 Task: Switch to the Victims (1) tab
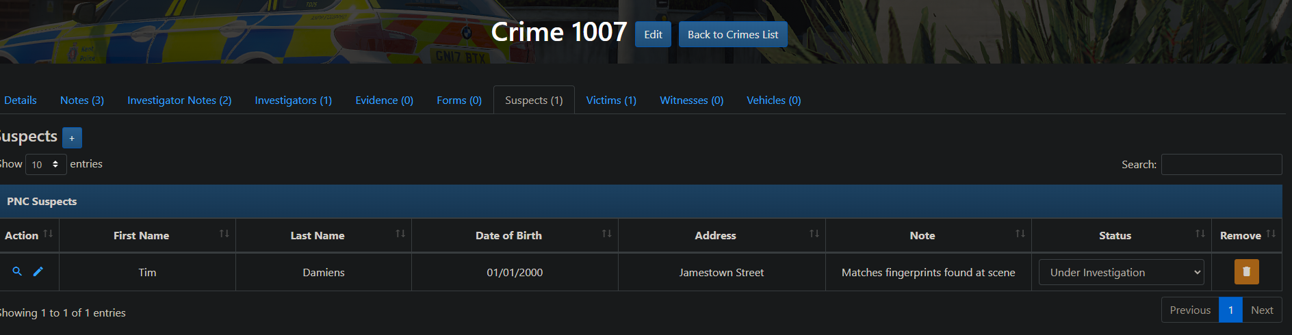click(611, 100)
